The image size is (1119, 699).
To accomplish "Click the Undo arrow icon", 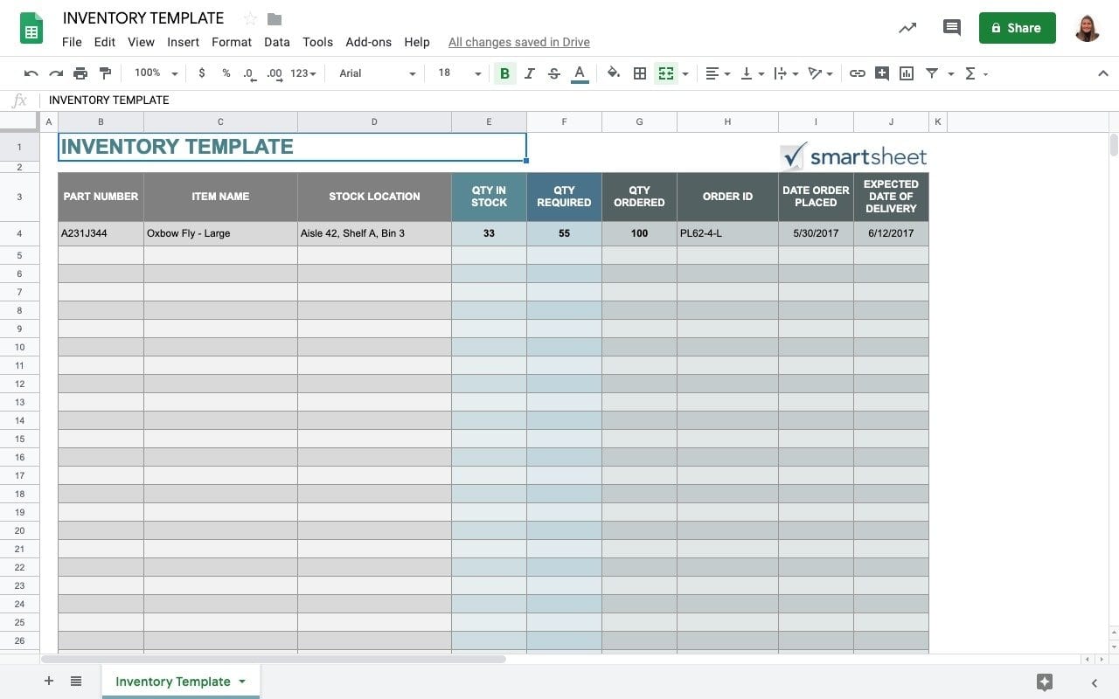I will (x=31, y=73).
